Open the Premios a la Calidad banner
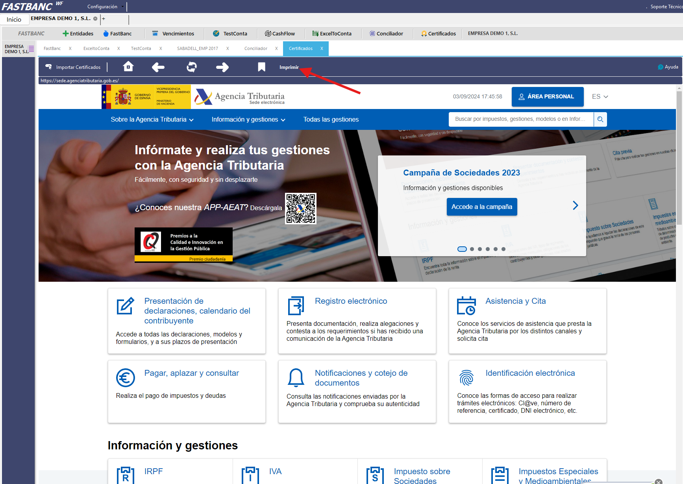This screenshot has width=683, height=484. pyautogui.click(x=183, y=245)
